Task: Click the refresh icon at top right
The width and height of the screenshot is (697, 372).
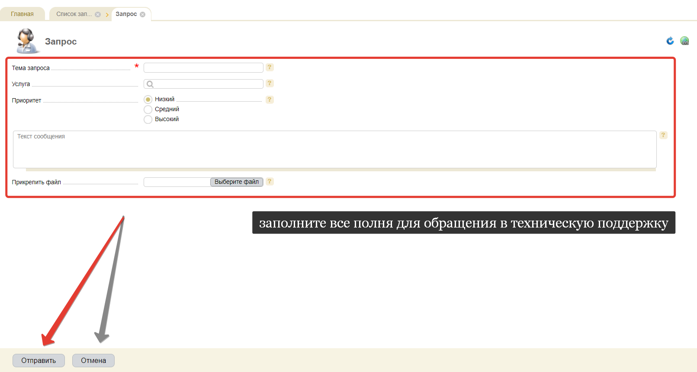Action: coord(670,41)
